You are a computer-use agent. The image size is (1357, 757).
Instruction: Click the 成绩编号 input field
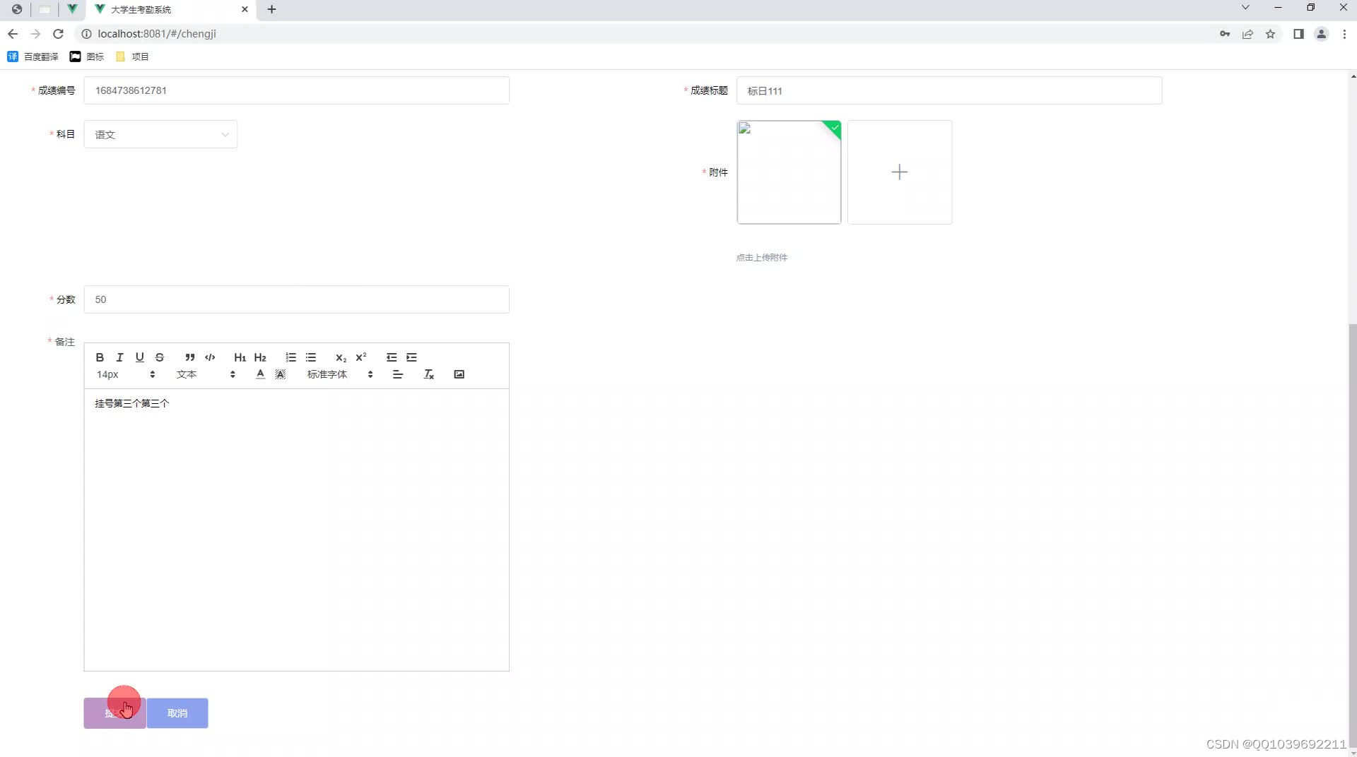(x=296, y=90)
